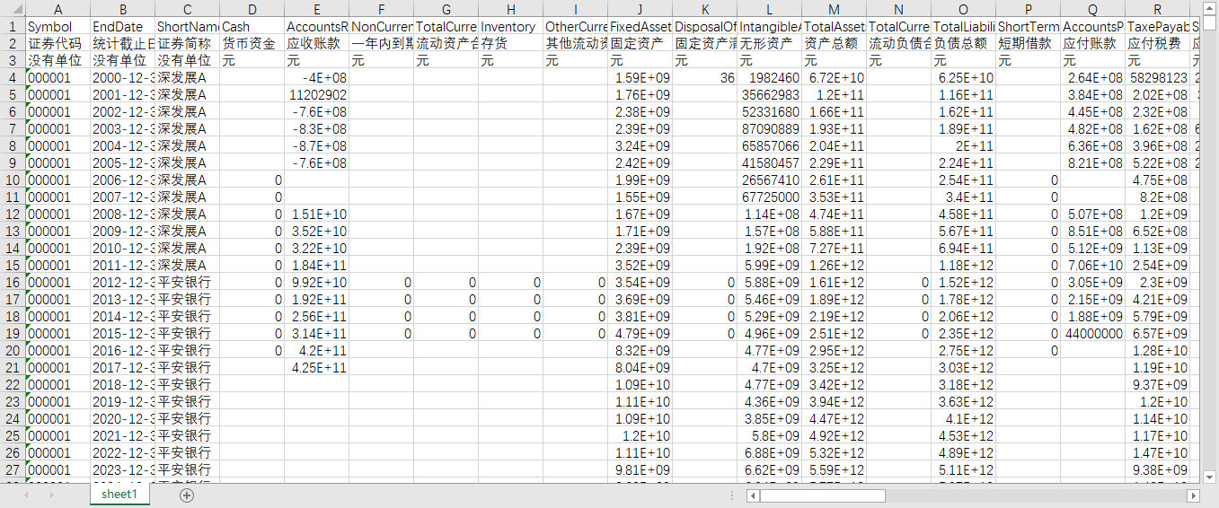Viewport: 1219px width, 508px height.
Task: Click the previous sheet navigation arrow
Action: [x=28, y=495]
